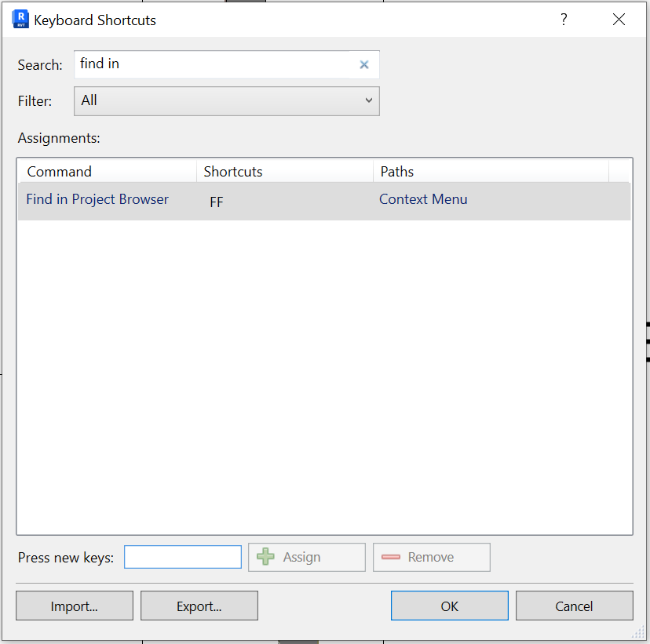Select the Find in Project Browser shortcut row
650x644 pixels.
[x=97, y=199]
